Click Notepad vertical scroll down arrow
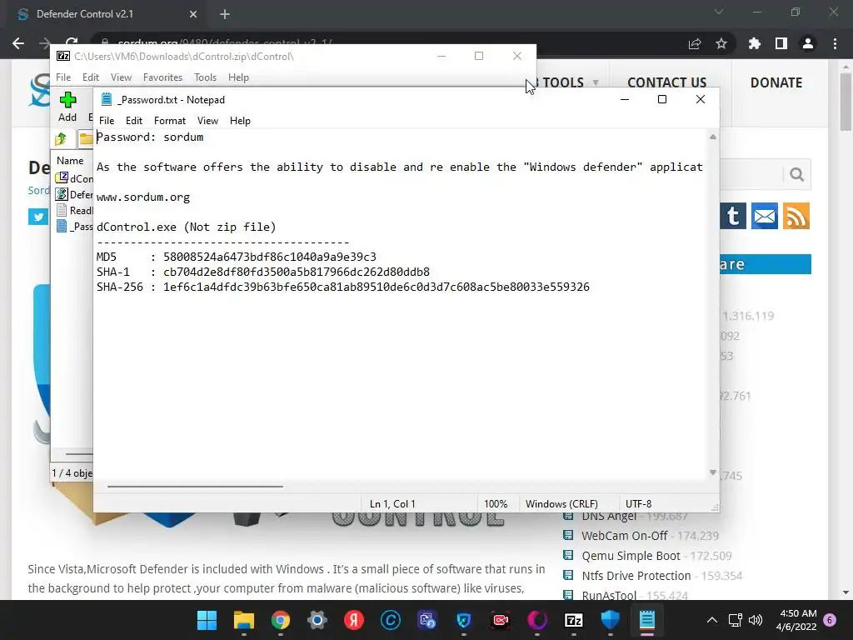The height and width of the screenshot is (640, 853). coord(713,472)
